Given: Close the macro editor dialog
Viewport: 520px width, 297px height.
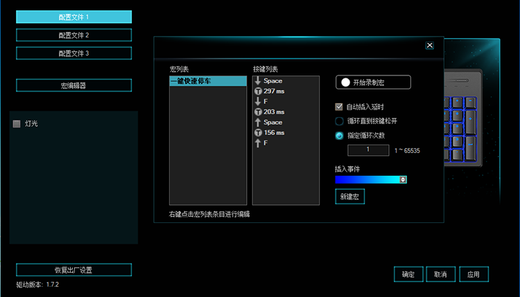Looking at the screenshot, I should pos(429,46).
